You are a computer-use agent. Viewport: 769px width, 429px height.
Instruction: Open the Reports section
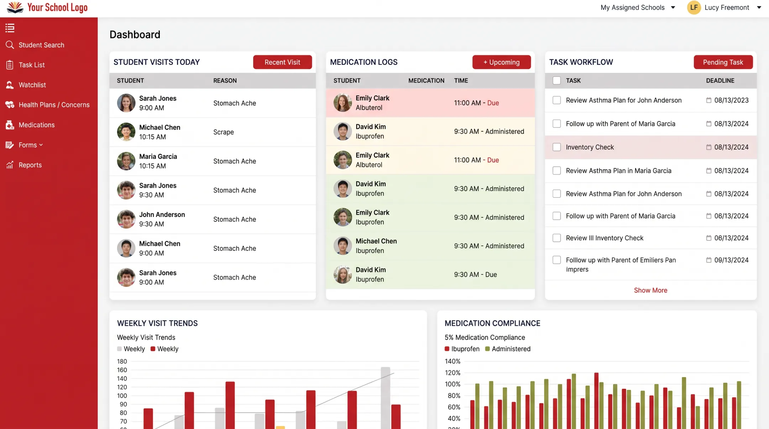tap(30, 165)
